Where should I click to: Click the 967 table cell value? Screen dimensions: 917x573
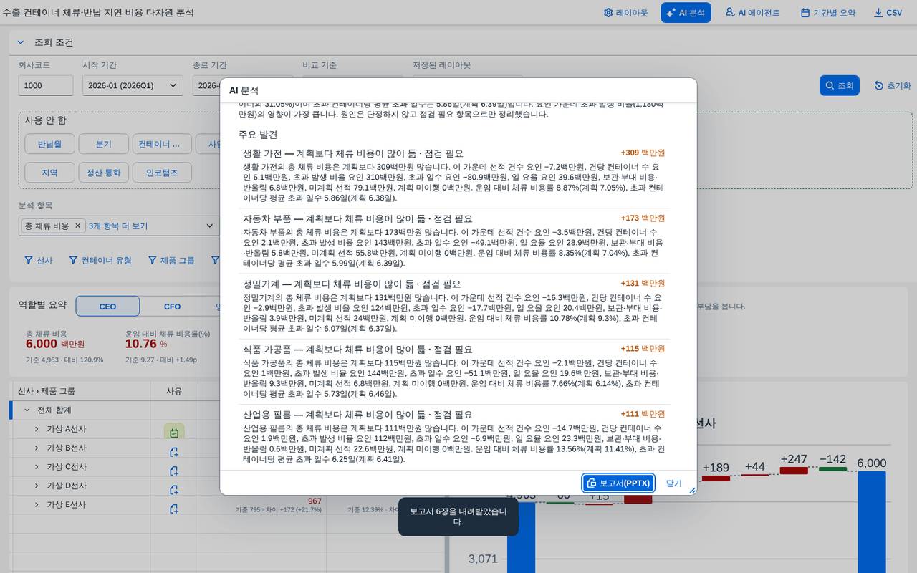pos(315,501)
